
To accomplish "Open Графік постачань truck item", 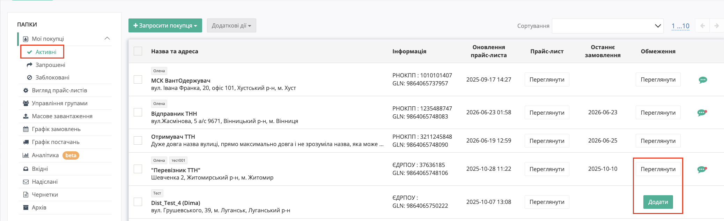I will tap(51, 142).
